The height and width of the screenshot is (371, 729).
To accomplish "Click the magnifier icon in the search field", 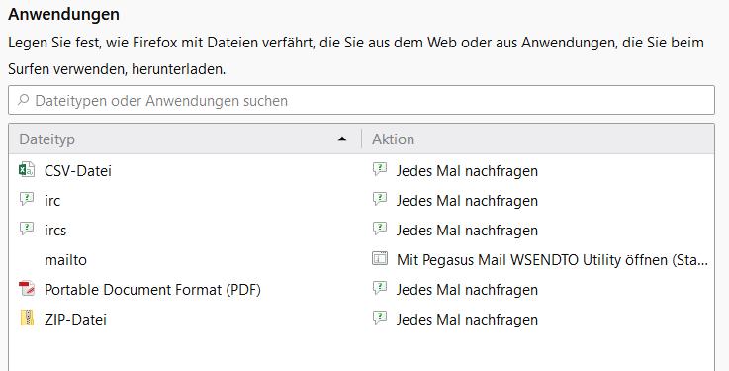I will 23,100.
